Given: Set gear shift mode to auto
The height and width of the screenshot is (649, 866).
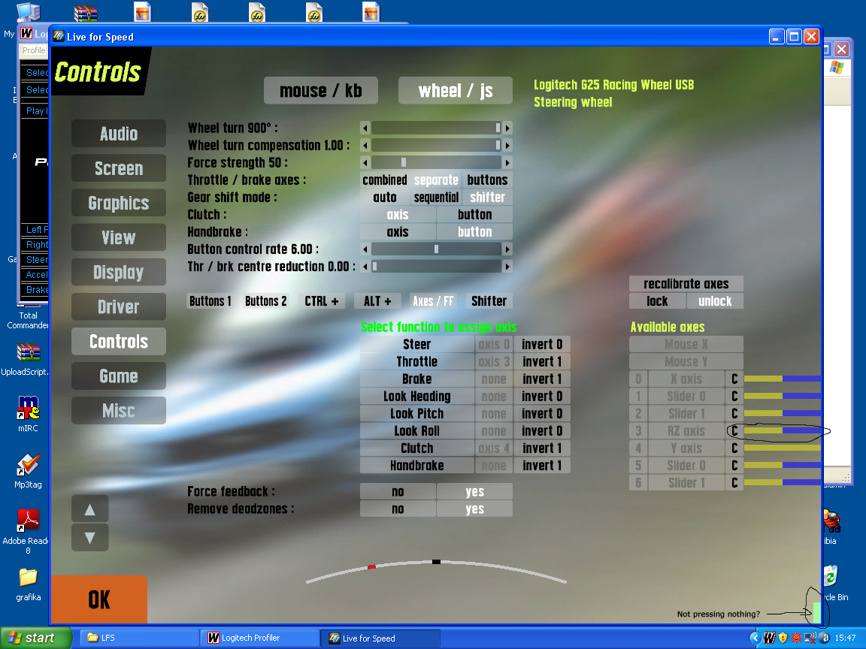Looking at the screenshot, I should (x=385, y=198).
